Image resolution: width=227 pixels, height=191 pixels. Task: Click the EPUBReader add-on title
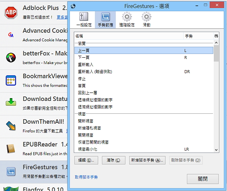(40, 145)
